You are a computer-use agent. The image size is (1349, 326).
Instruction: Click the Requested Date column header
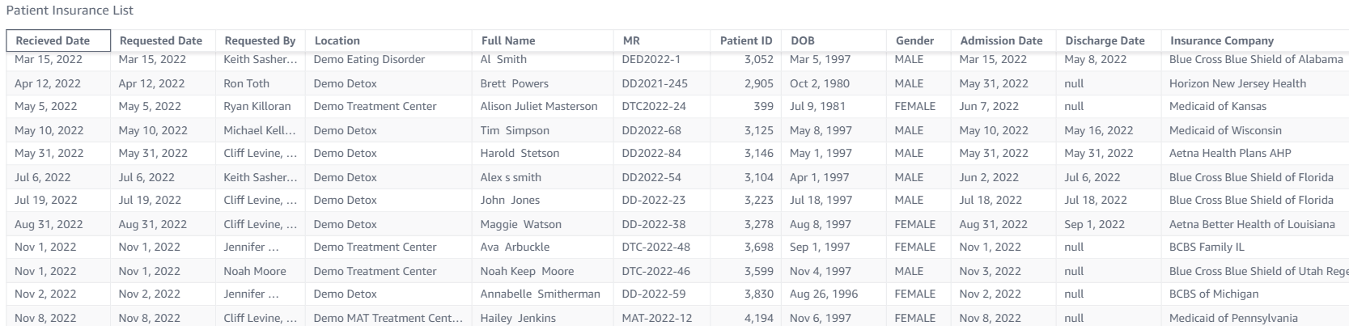pyautogui.click(x=160, y=40)
